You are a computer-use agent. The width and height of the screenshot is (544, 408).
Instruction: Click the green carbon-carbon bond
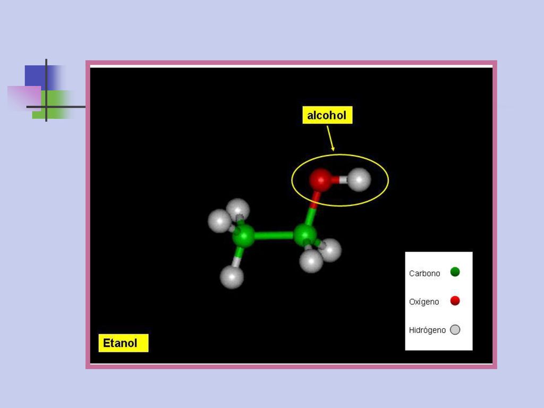click(x=274, y=235)
